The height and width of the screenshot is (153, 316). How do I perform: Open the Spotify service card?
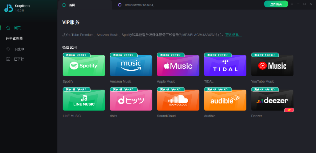click(84, 65)
